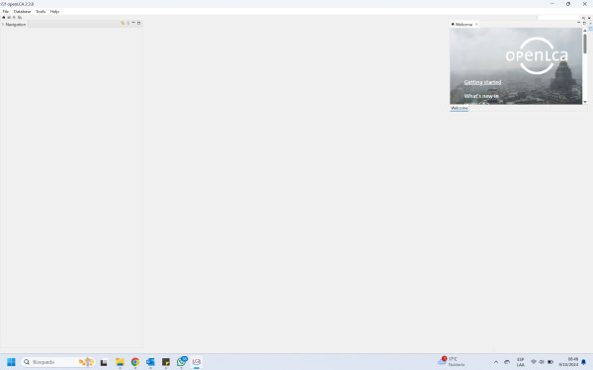Open the Navigation panel view menu
This screenshot has height=370, width=593.
[x=128, y=23]
